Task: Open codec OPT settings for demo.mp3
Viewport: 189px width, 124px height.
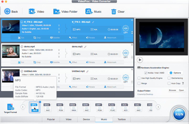Action: [125, 54]
